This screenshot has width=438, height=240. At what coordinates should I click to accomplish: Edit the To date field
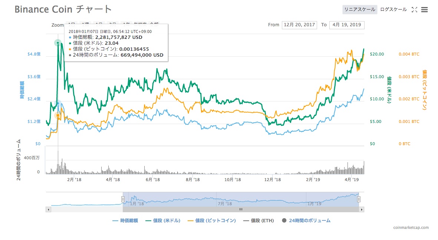coord(347,25)
